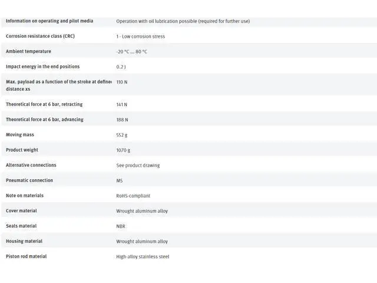
Task: Click the 'Max. payload' row label
Action: 59,82
